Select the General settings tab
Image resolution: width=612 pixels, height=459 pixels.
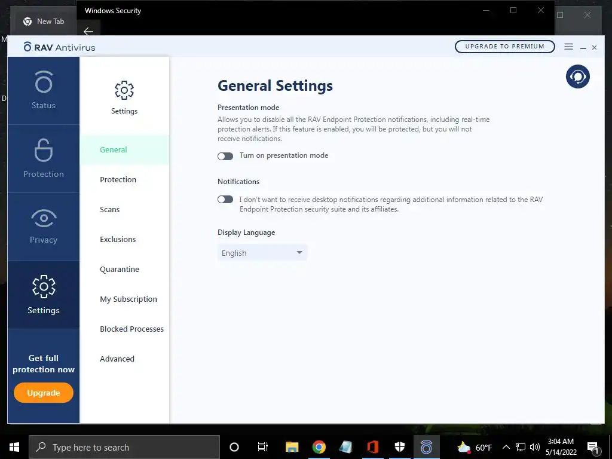point(124,149)
